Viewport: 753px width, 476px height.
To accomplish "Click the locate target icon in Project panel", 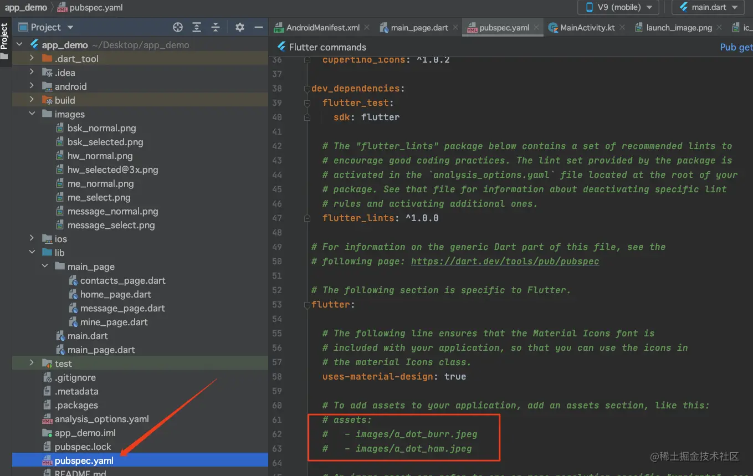I will pos(178,27).
